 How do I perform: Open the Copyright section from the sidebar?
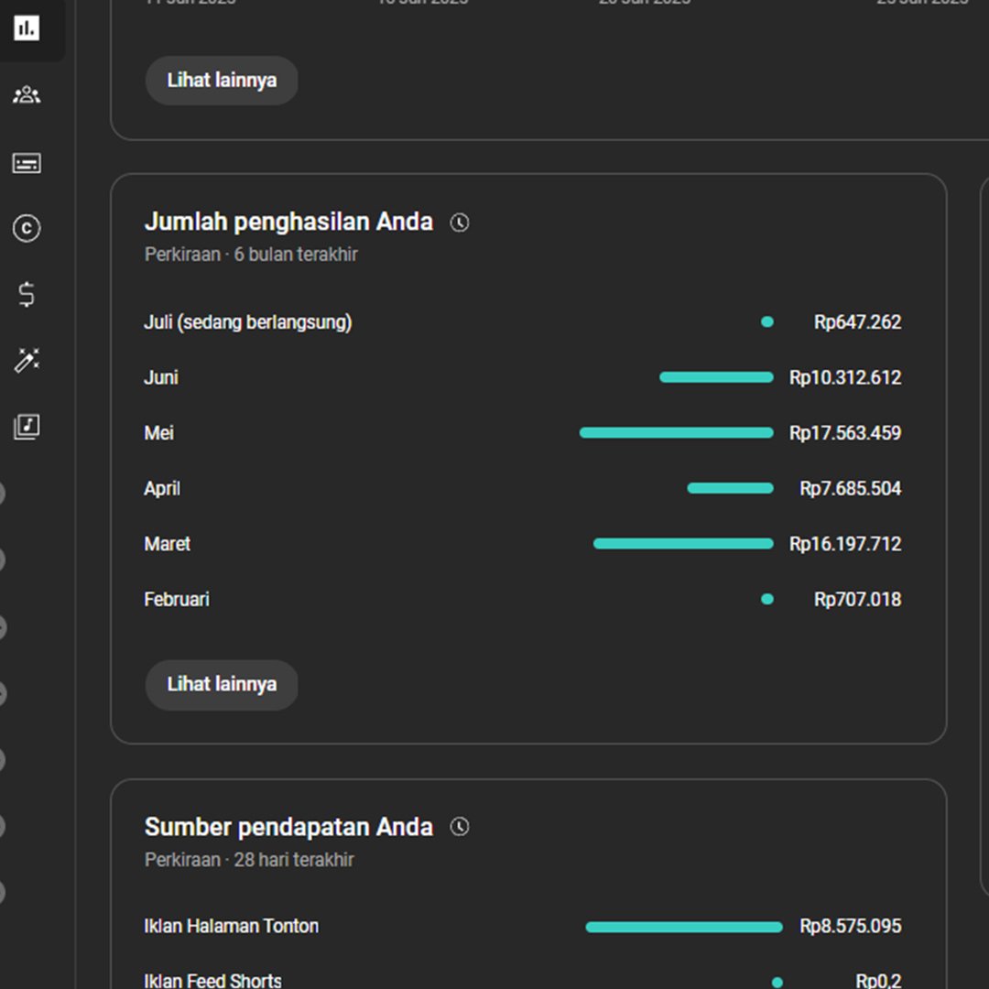pyautogui.click(x=26, y=229)
